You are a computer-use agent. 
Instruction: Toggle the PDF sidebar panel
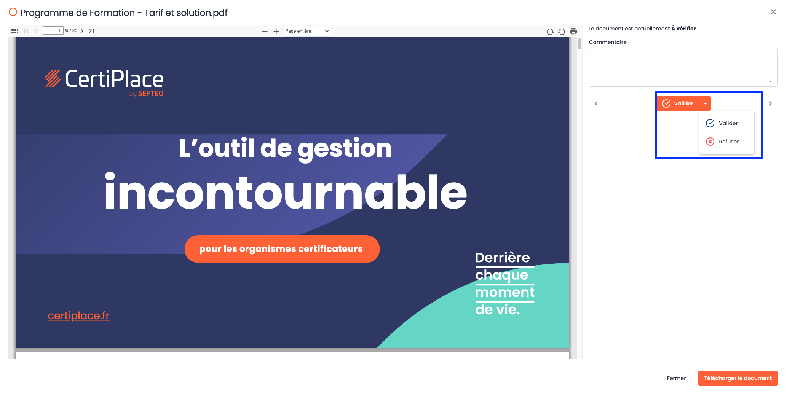tap(14, 31)
